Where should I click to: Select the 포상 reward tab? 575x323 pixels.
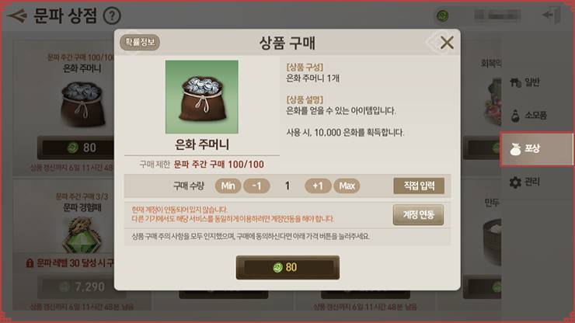pos(536,149)
